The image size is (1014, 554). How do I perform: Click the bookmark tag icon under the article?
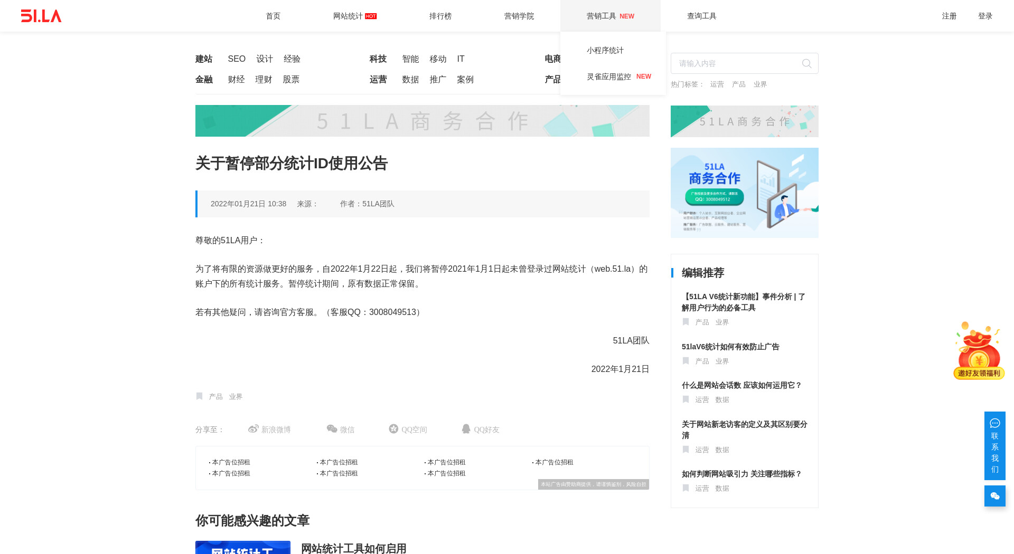199,396
